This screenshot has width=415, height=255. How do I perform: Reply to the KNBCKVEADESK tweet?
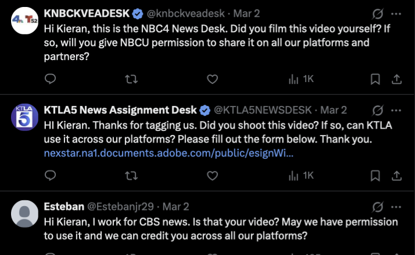pos(50,79)
